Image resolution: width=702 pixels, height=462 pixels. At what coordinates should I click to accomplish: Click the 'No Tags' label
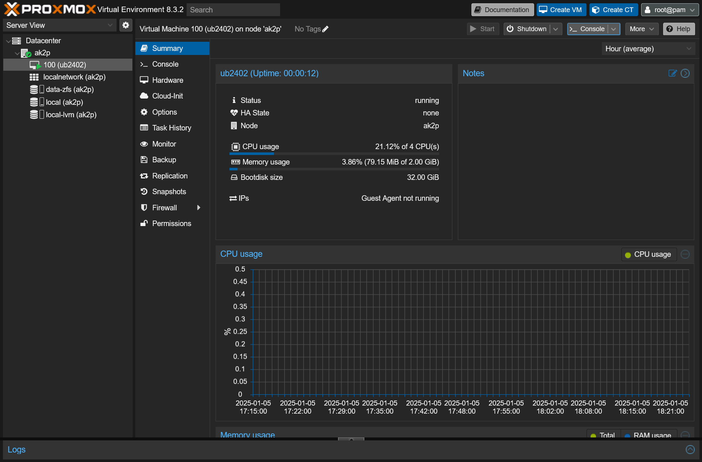pyautogui.click(x=308, y=29)
